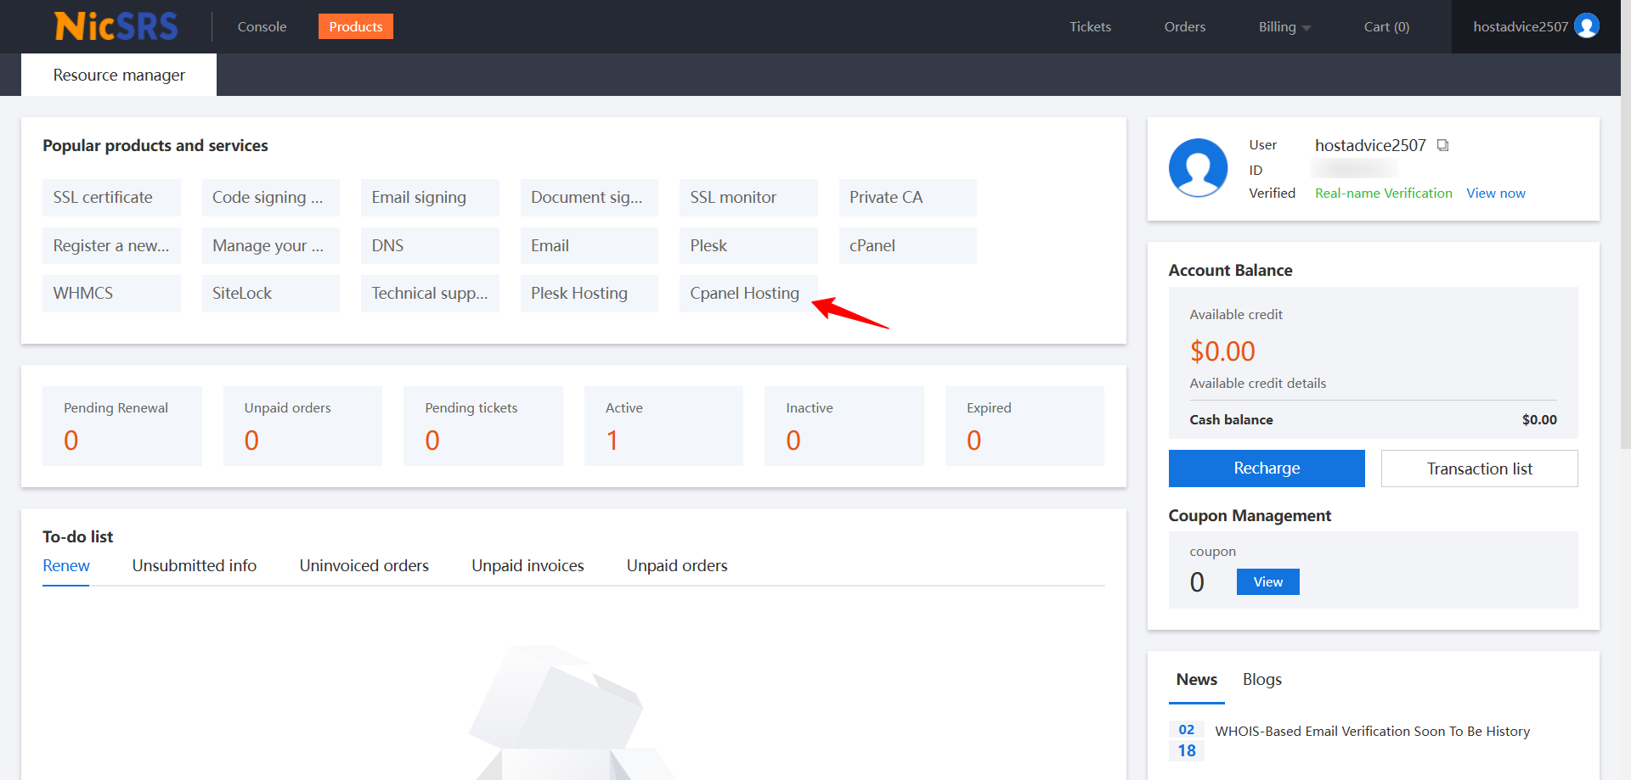Choose Email signing service
1631x780 pixels.
(430, 197)
